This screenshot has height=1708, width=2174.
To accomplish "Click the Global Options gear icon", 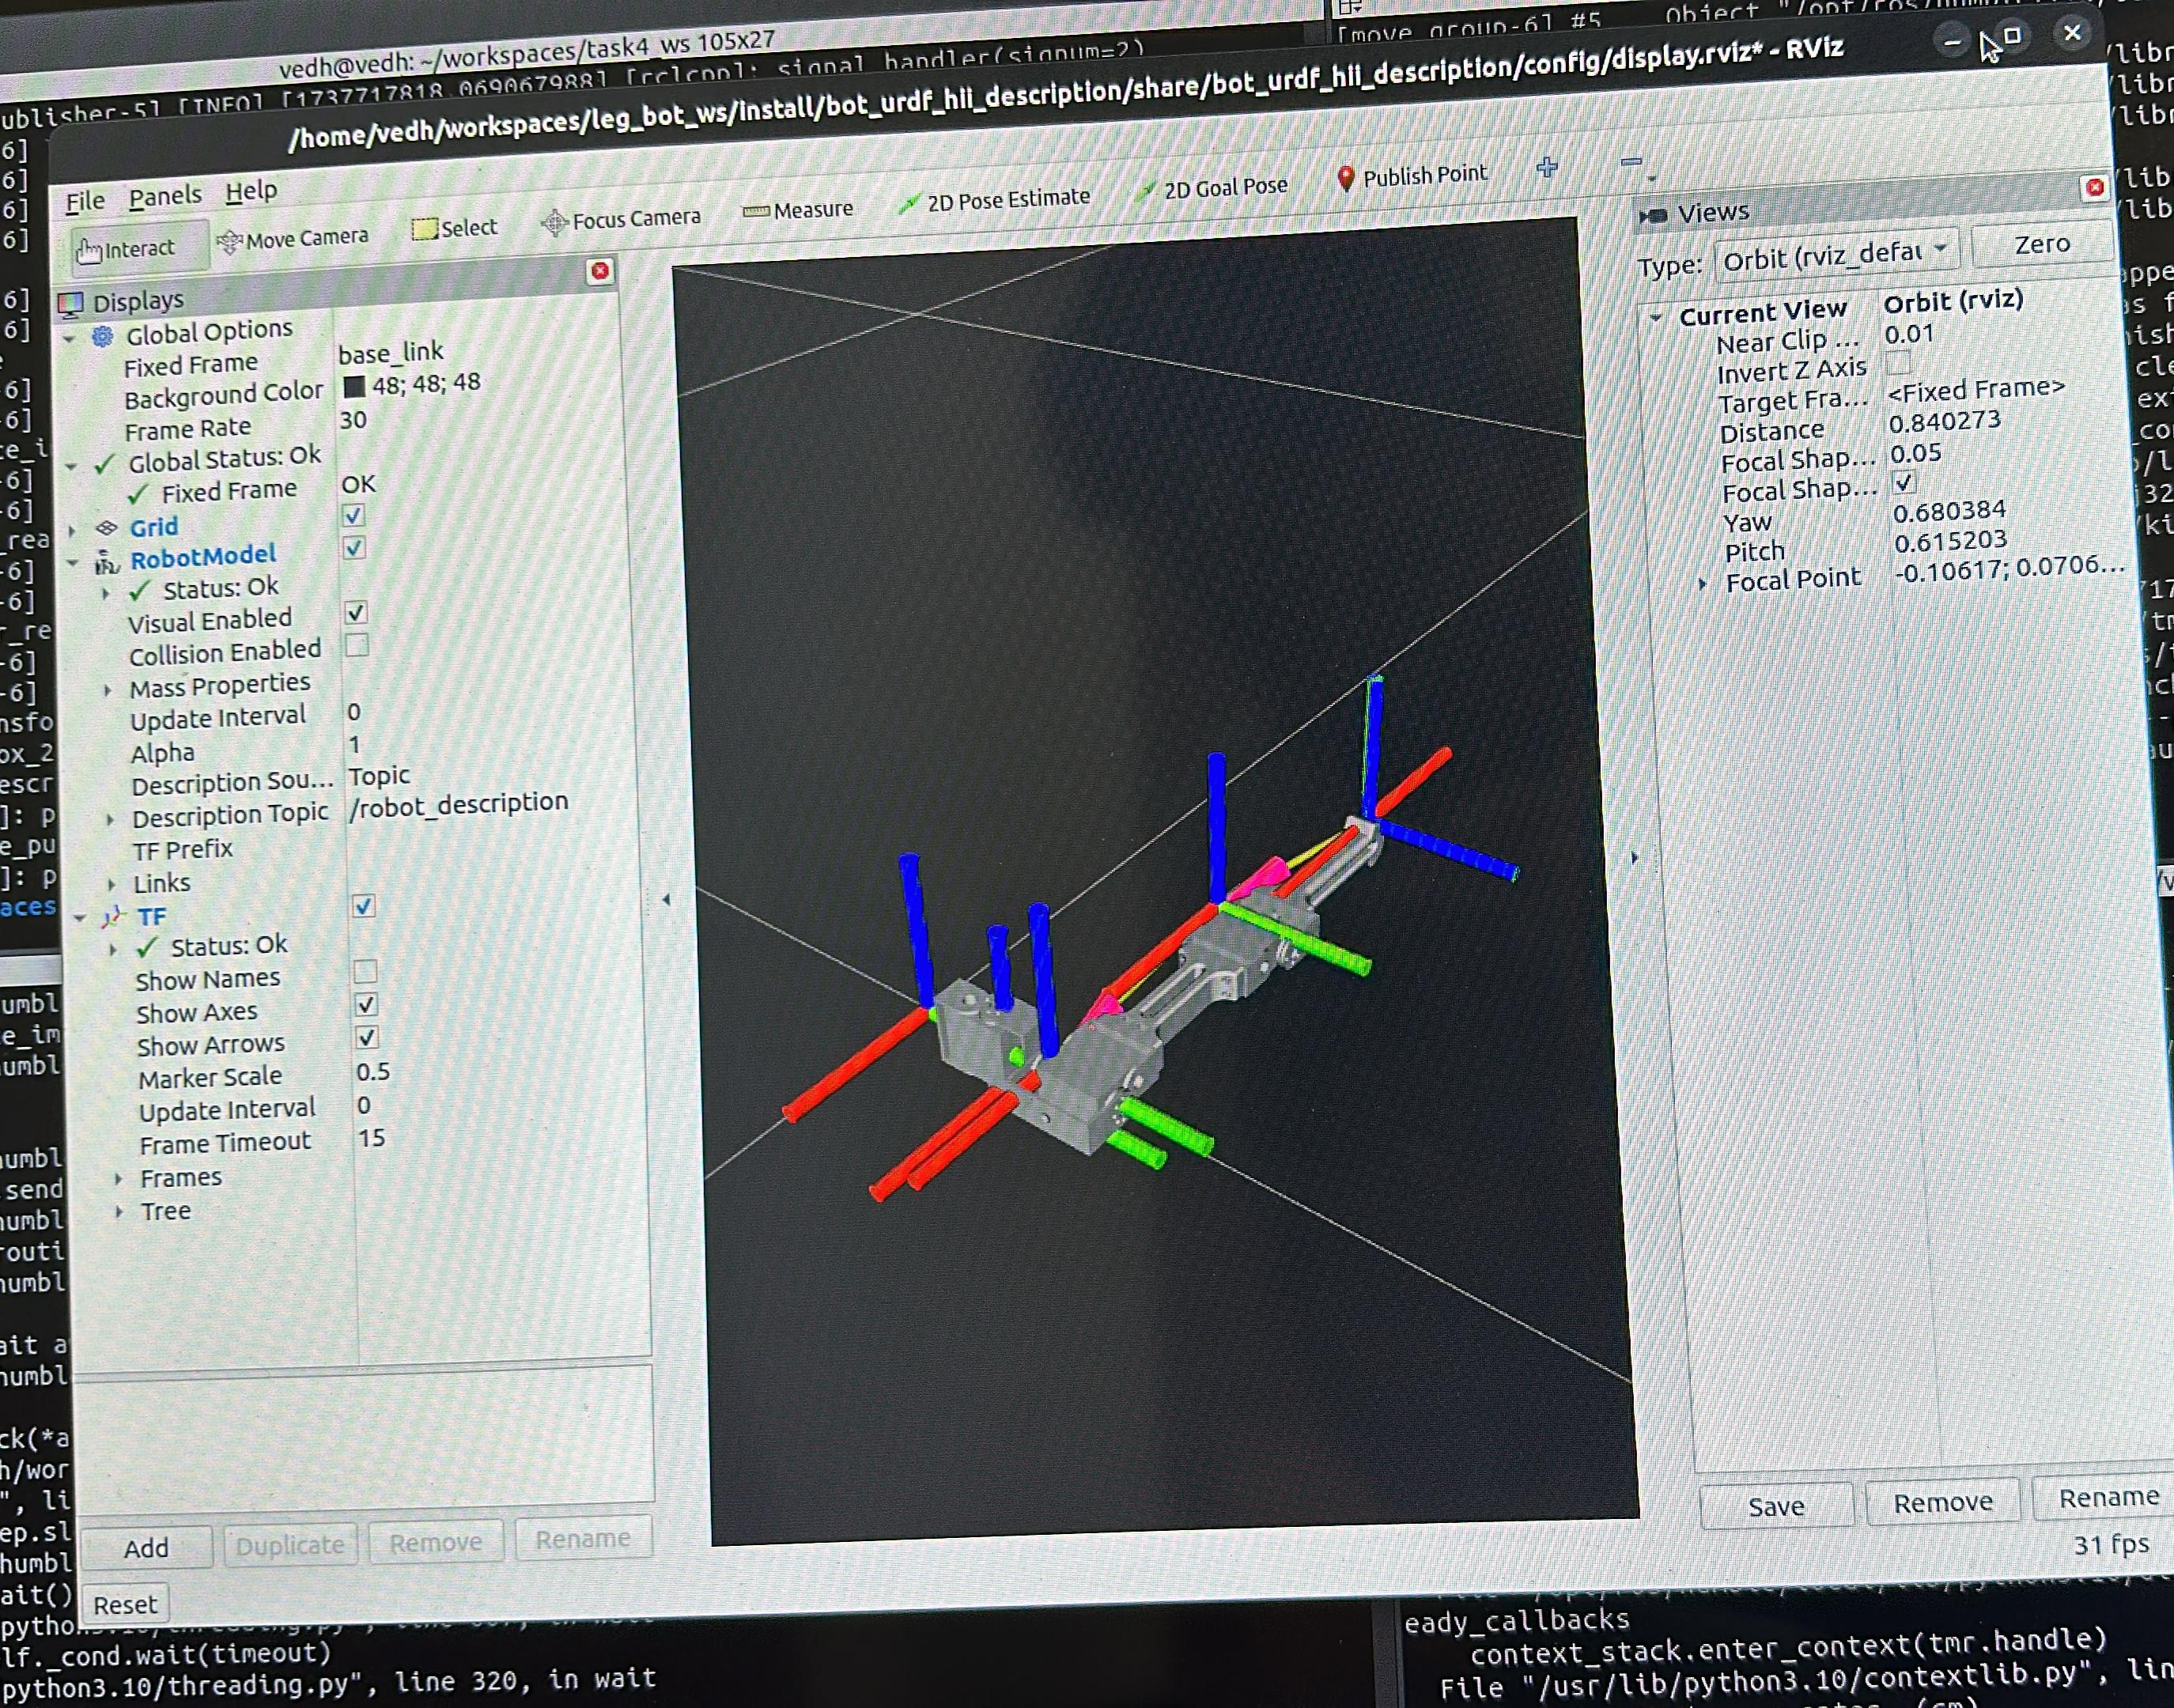I will (x=102, y=336).
